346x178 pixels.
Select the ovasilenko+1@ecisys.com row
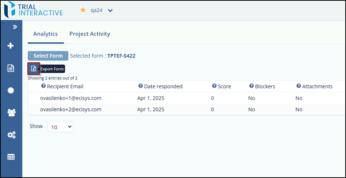pos(187,98)
